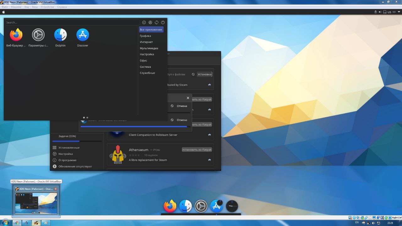Screen dimensions: 402x226
Task: Open VirtualBox "Справка" menu
Action: click(x=62, y=7)
